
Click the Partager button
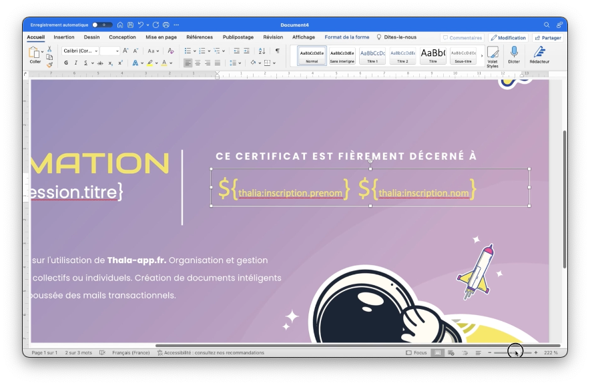[x=547, y=38]
